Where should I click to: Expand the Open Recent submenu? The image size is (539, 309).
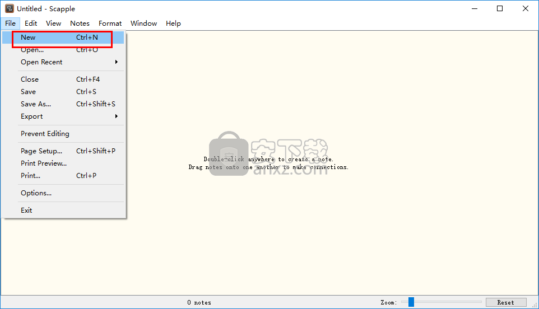[63, 62]
